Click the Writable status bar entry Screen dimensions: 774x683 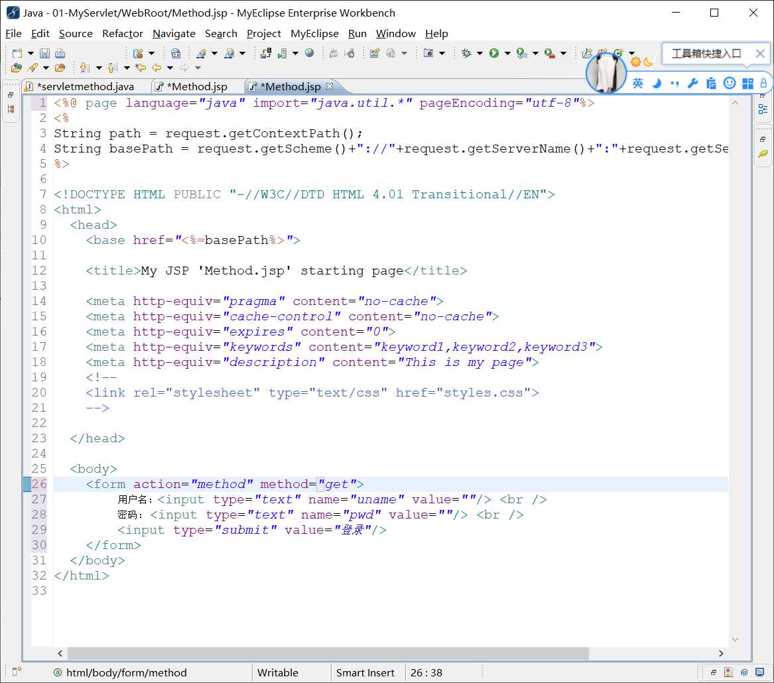pos(277,672)
